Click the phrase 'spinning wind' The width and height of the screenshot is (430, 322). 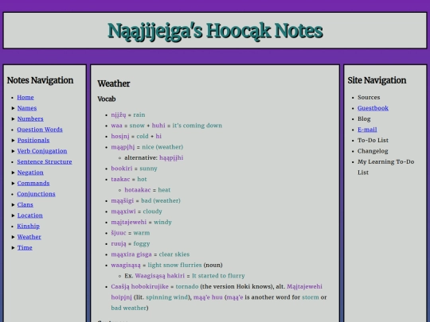tap(166, 297)
